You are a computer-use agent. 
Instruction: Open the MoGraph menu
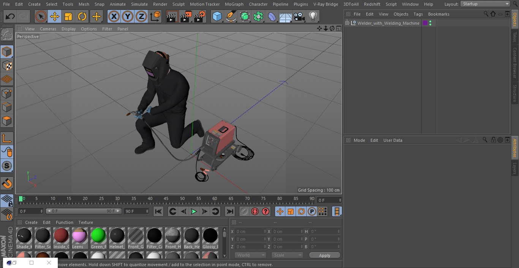234,4
